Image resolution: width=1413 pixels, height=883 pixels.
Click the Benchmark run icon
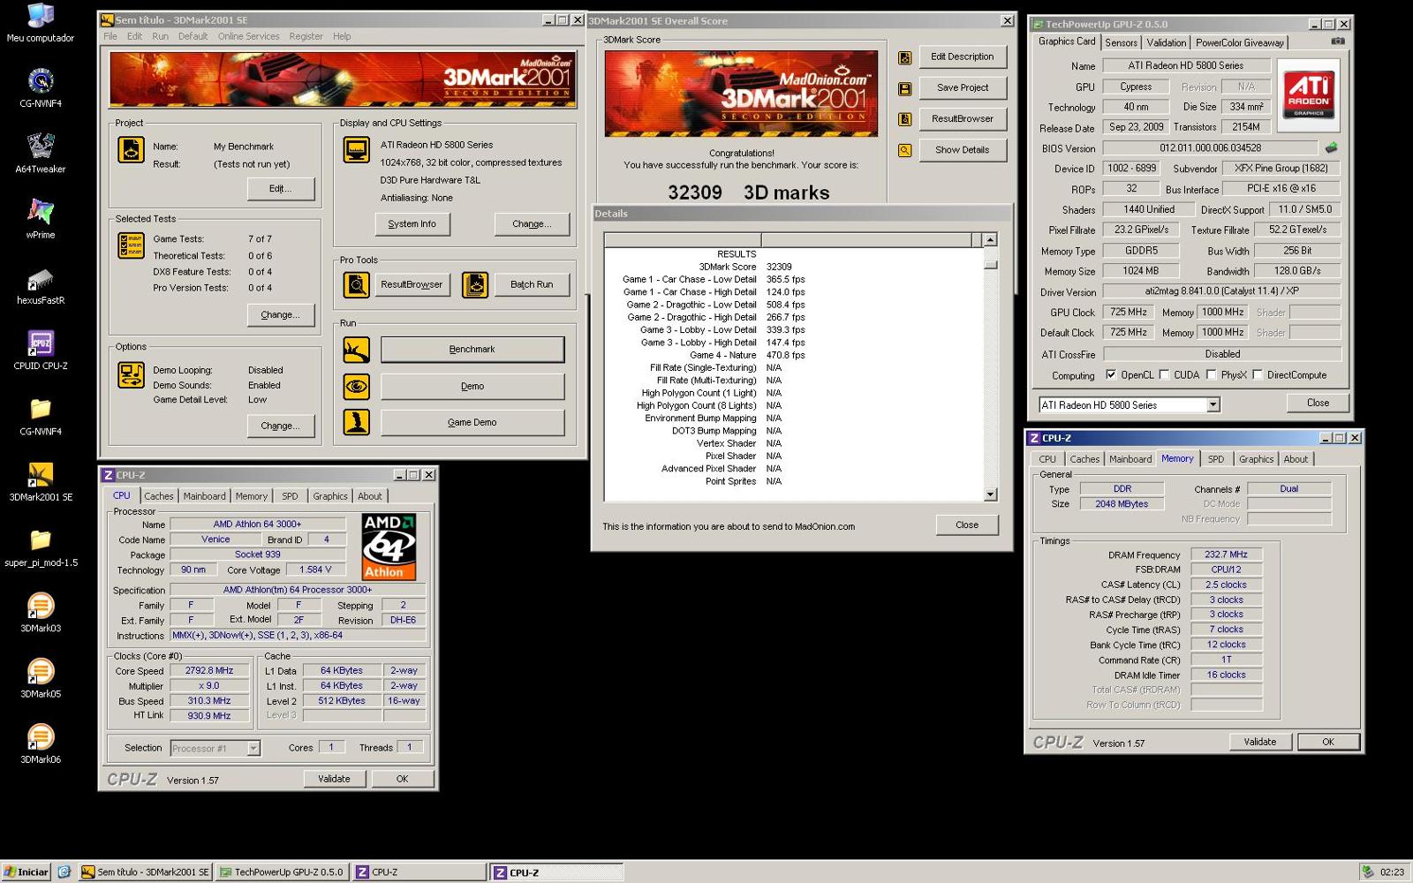357,350
